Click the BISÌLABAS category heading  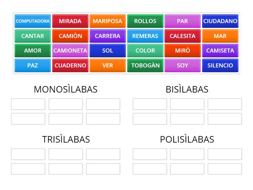pyautogui.click(x=188, y=89)
